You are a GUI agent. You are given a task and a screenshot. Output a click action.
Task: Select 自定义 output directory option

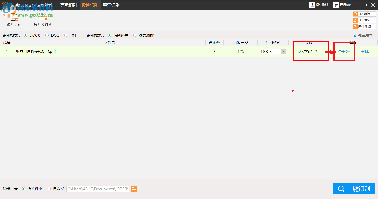(x=49, y=189)
